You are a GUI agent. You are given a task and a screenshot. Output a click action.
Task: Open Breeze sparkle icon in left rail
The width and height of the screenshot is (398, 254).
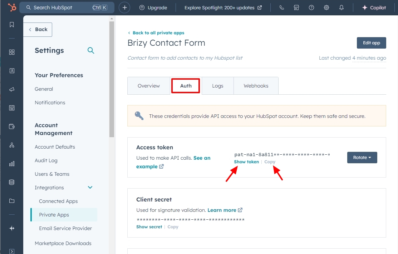point(12,228)
